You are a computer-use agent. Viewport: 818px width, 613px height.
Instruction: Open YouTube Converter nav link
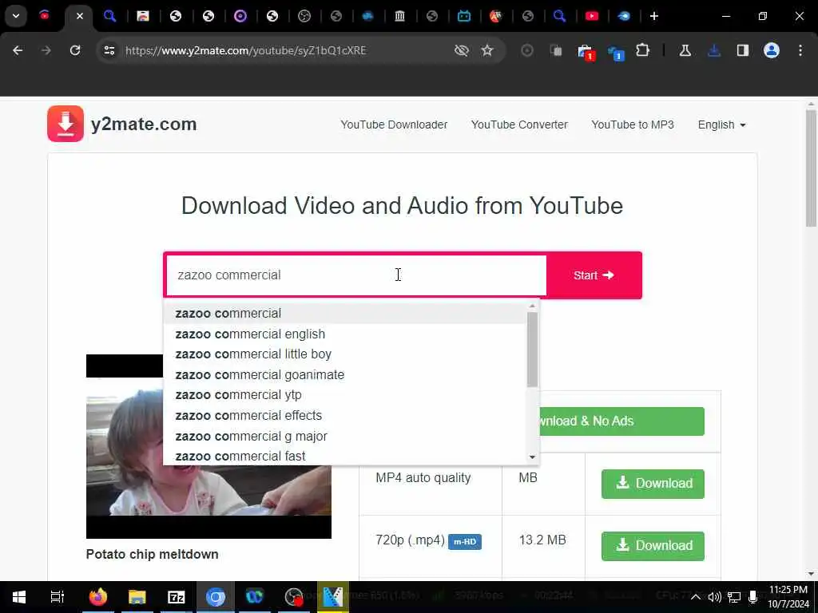(x=519, y=125)
